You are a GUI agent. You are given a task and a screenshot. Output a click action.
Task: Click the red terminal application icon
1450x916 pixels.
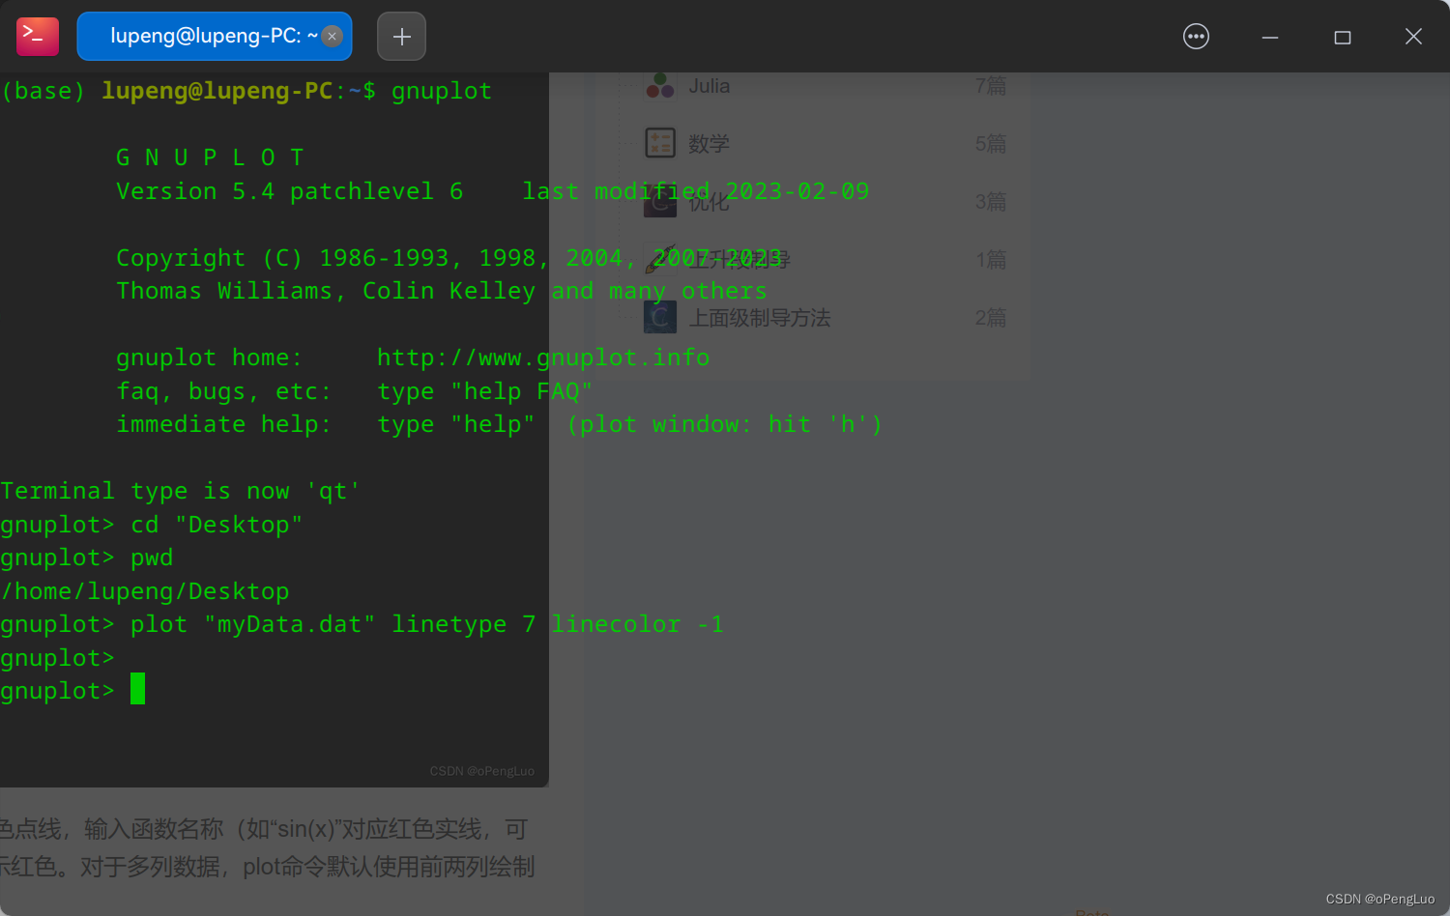(x=38, y=37)
